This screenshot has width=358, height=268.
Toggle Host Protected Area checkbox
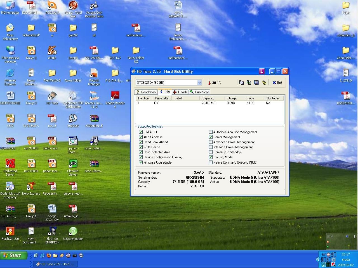click(x=141, y=152)
